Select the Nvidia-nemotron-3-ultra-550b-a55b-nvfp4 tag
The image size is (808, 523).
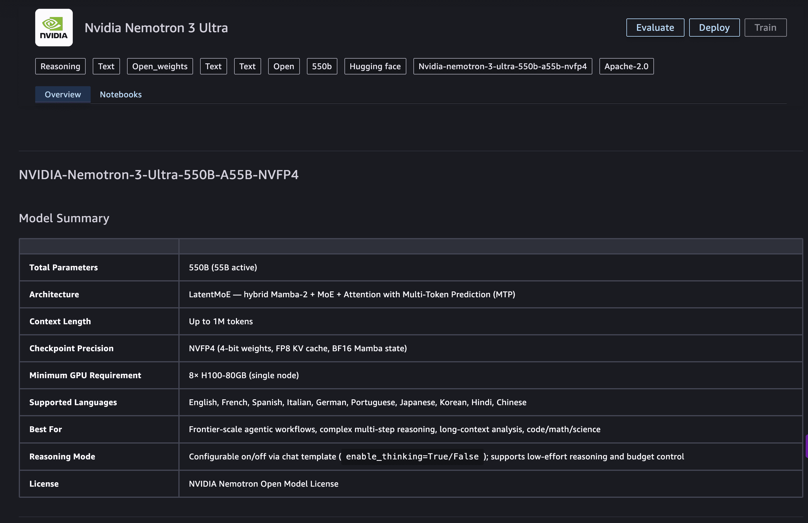[x=503, y=66]
